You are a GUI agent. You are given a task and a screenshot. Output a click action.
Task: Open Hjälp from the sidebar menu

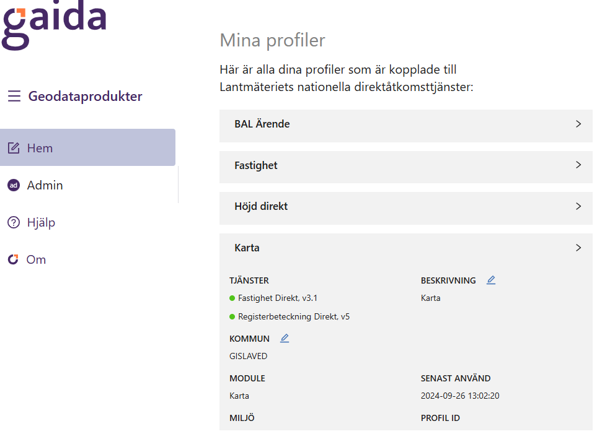[41, 222]
